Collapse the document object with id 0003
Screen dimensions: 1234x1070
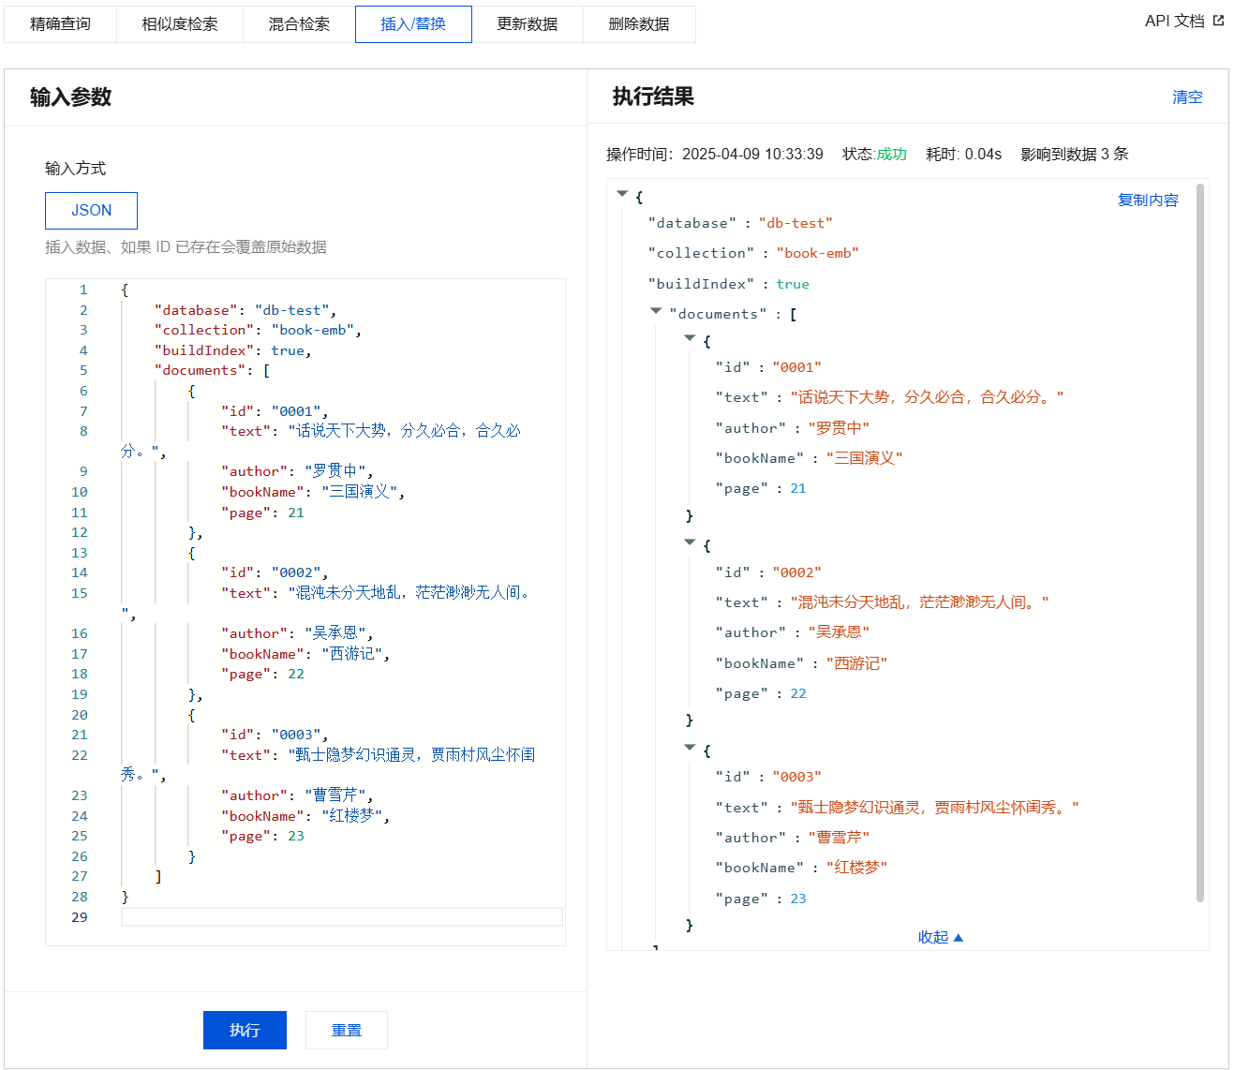point(690,748)
